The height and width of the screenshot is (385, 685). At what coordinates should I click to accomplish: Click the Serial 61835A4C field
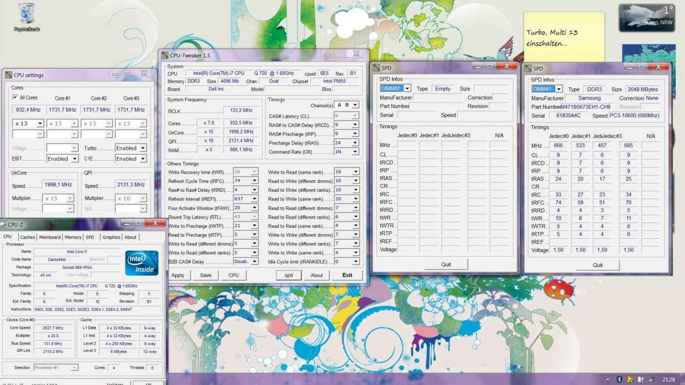pyautogui.click(x=568, y=116)
